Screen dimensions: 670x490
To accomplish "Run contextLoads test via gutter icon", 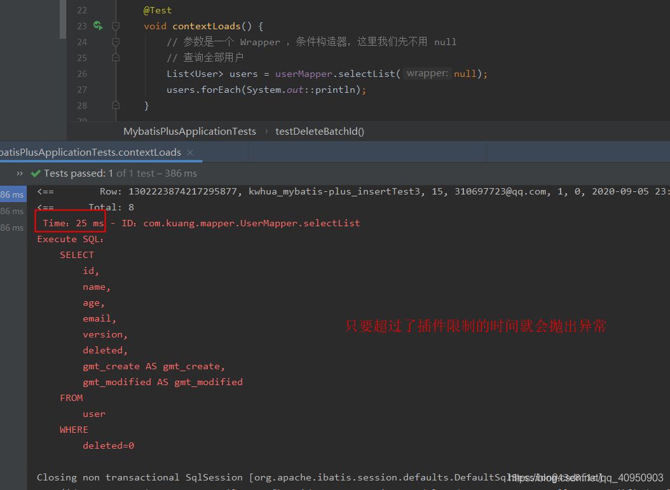I will (x=98, y=26).
